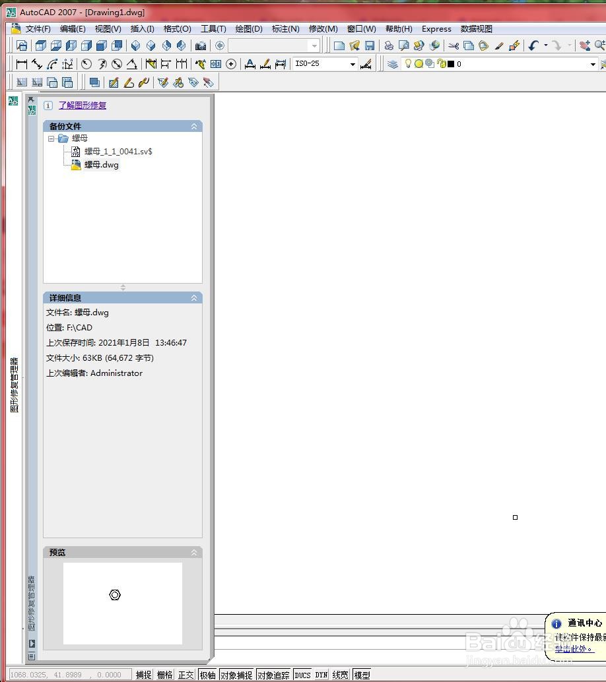
Task: Select 螺母.dwg in backup files tree
Action: (x=102, y=165)
